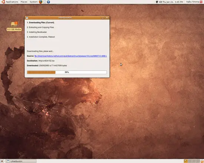The width and height of the screenshot is (204, 163).
Task: Click the fedora download source link
Action: (x=70, y=56)
